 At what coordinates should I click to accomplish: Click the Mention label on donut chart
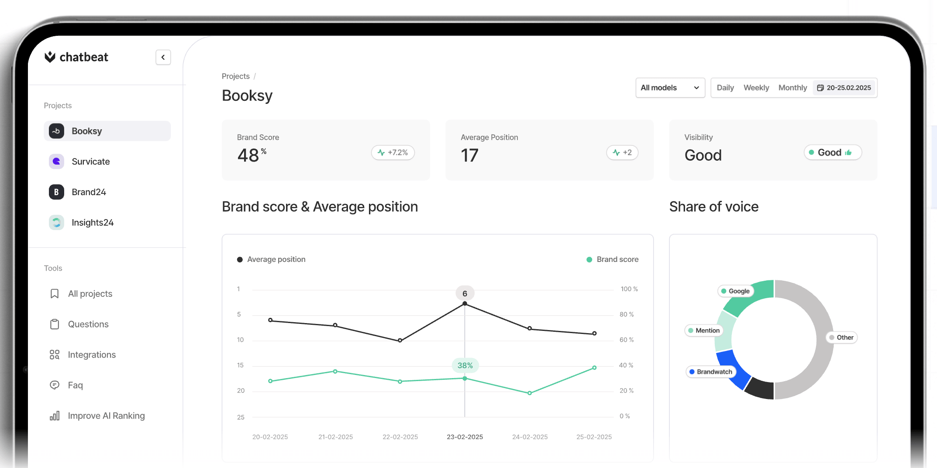click(x=703, y=330)
